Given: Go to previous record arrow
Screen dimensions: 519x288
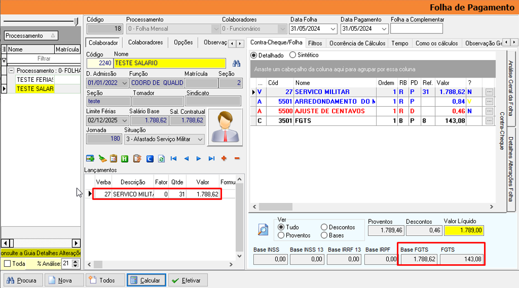Looking at the screenshot, I should click(x=186, y=158).
